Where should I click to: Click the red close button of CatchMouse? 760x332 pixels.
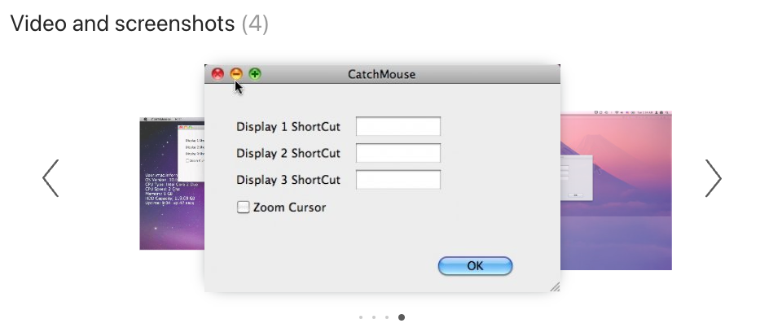click(217, 74)
